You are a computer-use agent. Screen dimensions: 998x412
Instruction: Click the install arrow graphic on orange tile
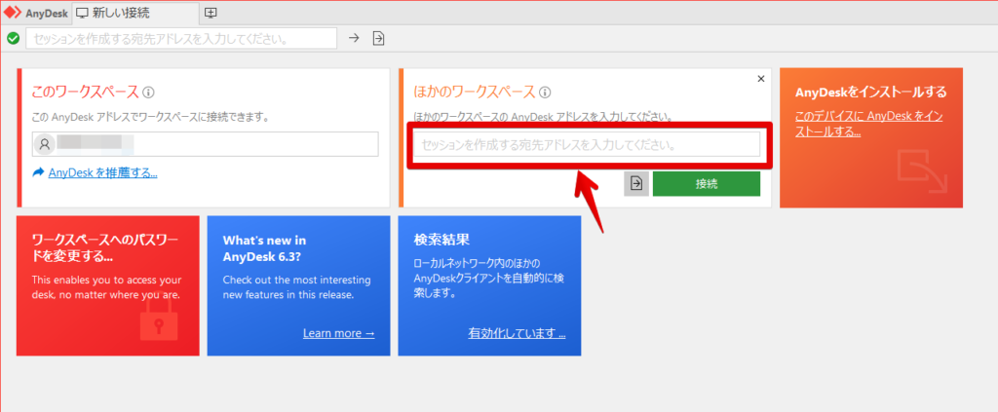pyautogui.click(x=922, y=170)
